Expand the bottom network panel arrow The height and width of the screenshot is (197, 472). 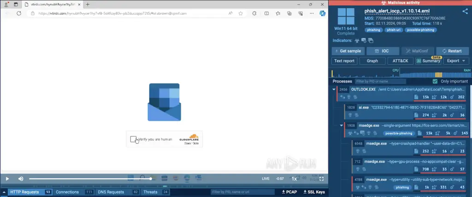(x=4, y=192)
